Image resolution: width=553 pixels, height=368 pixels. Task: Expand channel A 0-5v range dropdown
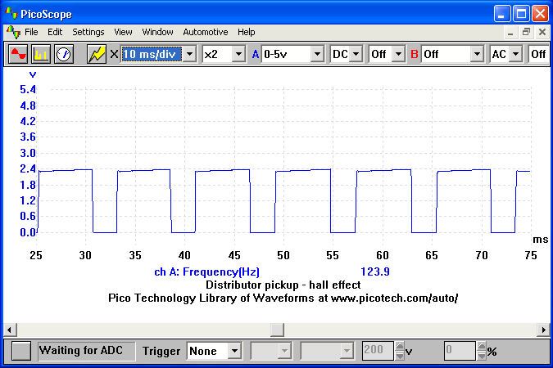point(317,54)
